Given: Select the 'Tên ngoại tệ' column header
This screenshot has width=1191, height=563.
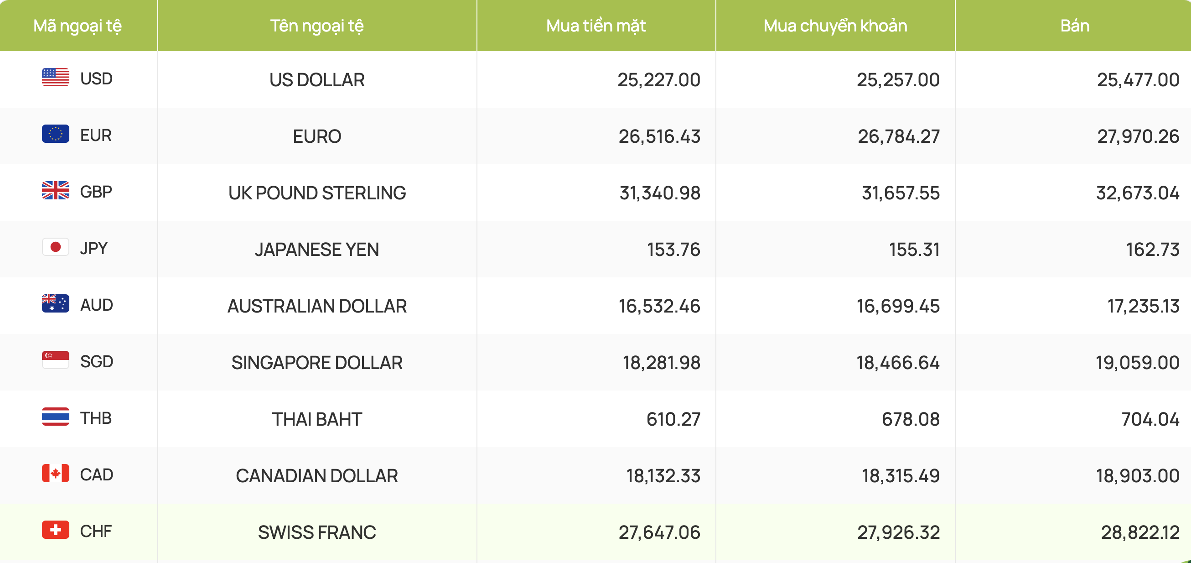Looking at the screenshot, I should [x=317, y=26].
